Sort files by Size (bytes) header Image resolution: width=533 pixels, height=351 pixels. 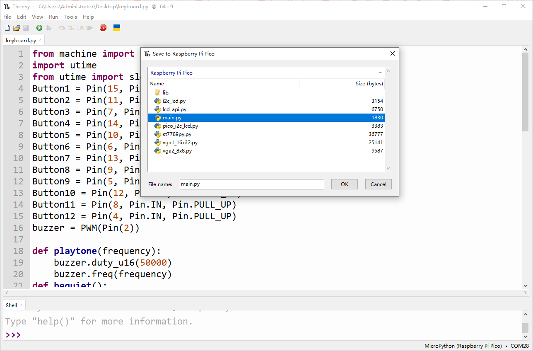(342, 83)
